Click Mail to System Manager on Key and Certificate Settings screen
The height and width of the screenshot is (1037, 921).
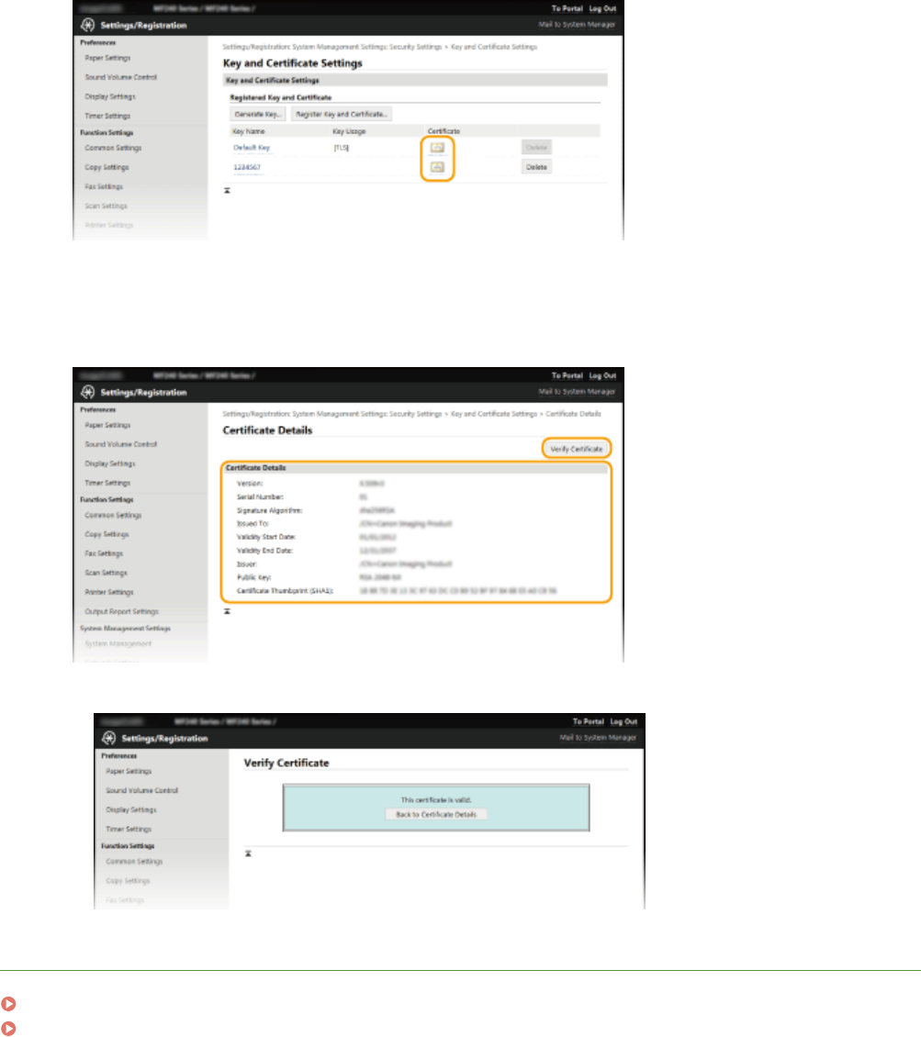577,25
